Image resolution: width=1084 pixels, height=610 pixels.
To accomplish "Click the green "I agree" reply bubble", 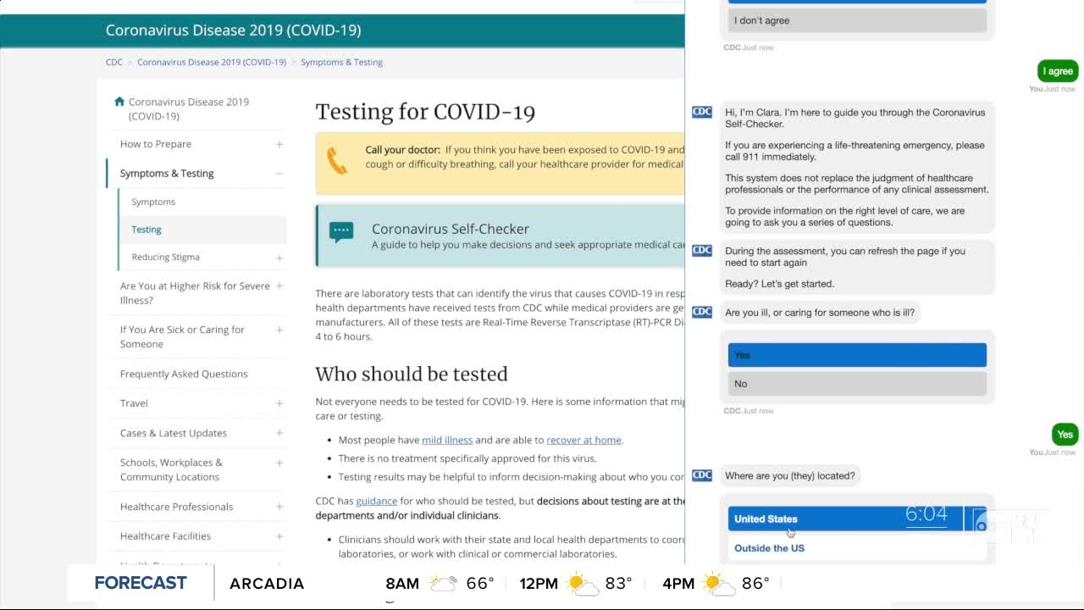I will point(1058,71).
